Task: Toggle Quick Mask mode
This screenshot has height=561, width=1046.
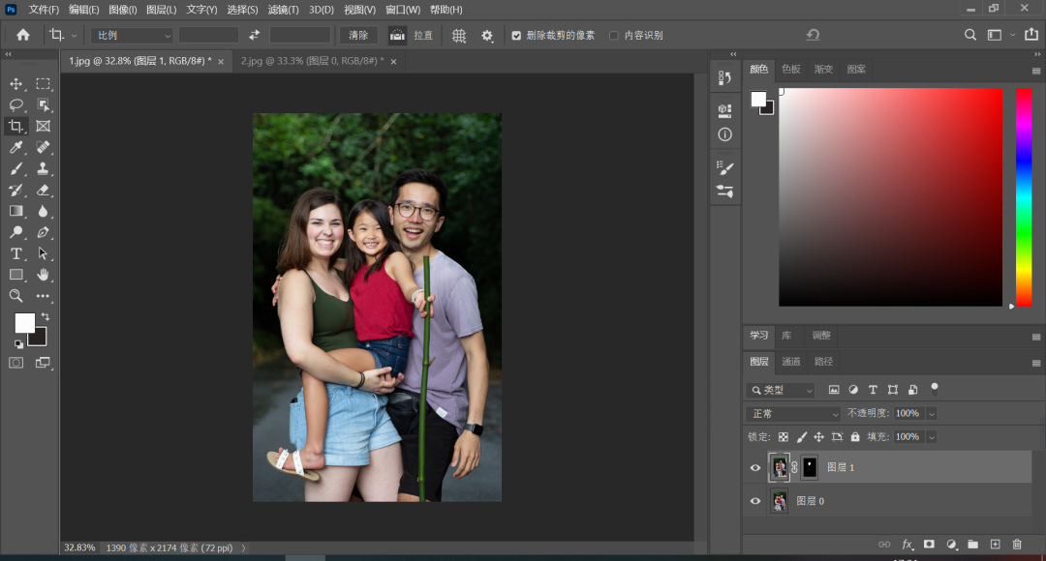Action: tap(16, 363)
